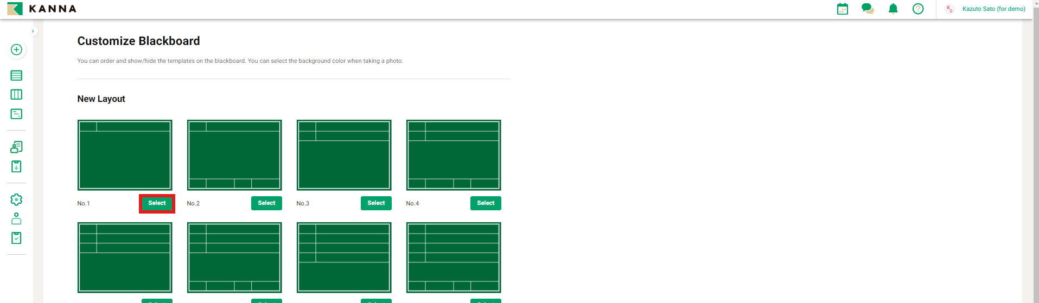Click the user person icon in sidebar
This screenshot has height=303, width=1039.
[x=16, y=218]
